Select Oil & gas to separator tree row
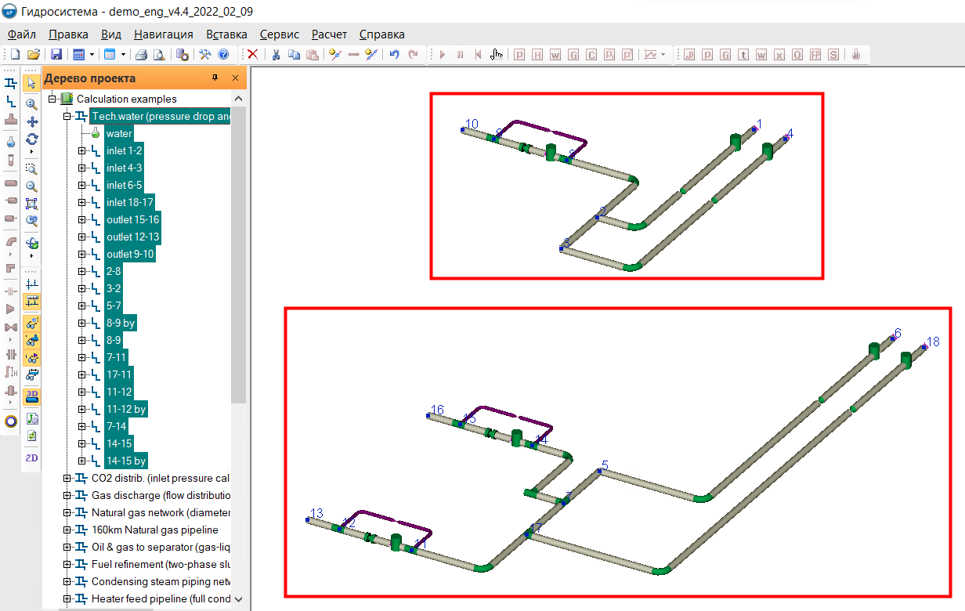965x611 pixels. [161, 547]
